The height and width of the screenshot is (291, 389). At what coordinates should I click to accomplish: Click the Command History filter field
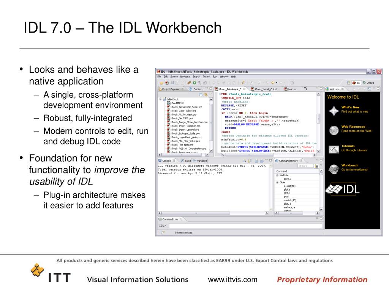(x=305, y=166)
